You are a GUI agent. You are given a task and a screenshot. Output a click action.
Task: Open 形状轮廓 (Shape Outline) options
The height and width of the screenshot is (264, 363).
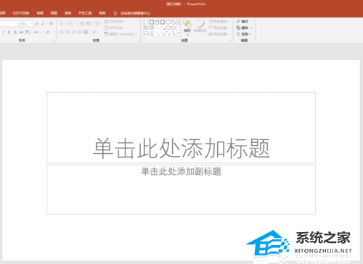click(219, 28)
